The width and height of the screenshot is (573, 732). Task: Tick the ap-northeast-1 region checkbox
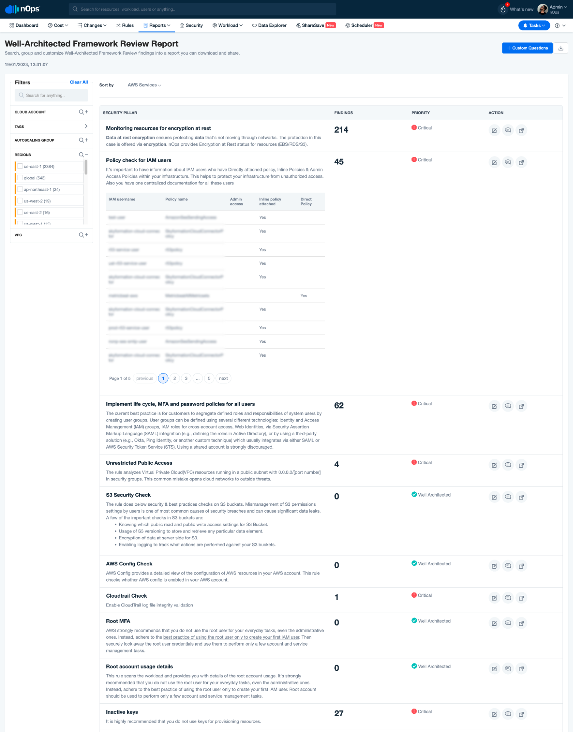20,189
